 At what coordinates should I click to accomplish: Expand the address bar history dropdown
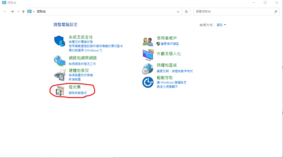[178, 12]
